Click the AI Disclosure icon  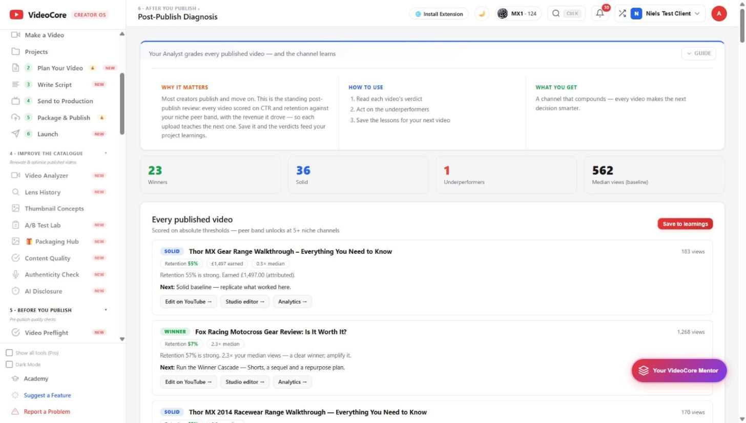(x=16, y=291)
